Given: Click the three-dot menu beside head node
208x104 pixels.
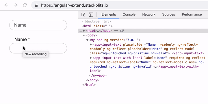Looking at the screenshot, I should point(80,31).
